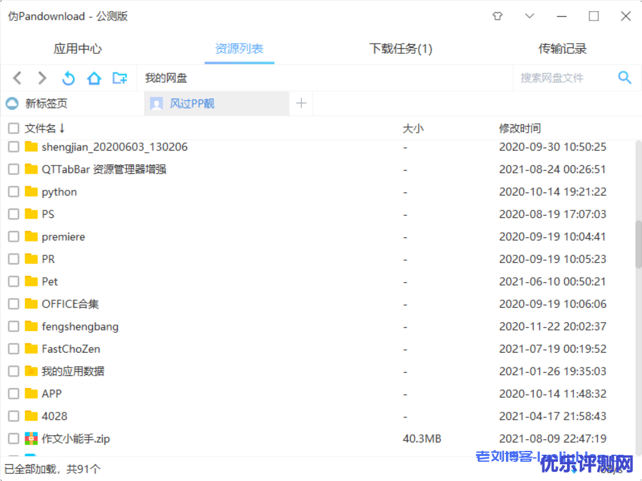Viewport: 642px width, 481px height.
Task: Switch to the 资源列表 tab
Action: click(239, 49)
